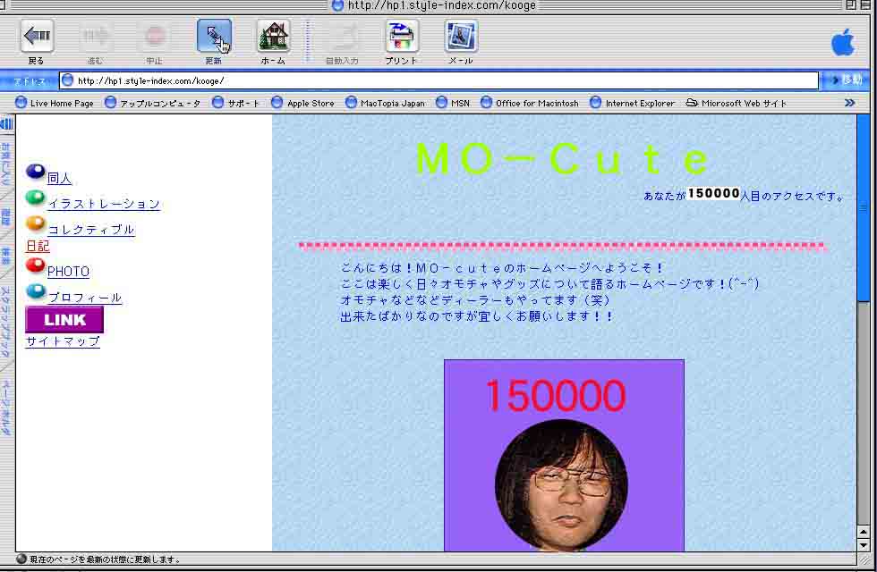Click the blue orb beside 同人
The width and height of the screenshot is (877, 572).
[x=36, y=172]
